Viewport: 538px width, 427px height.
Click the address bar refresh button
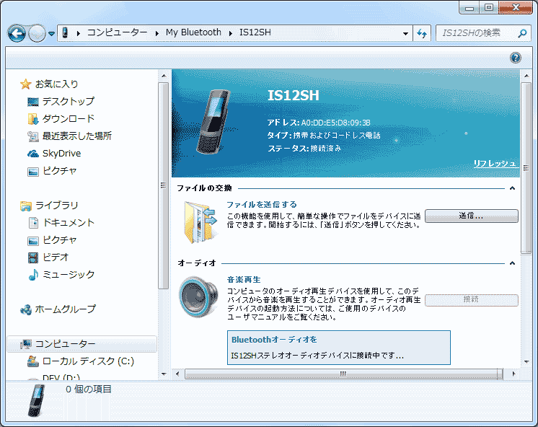point(422,33)
